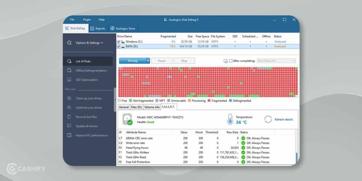Uncheck the DATA (D:) drive checkbox
The height and width of the screenshot is (181, 362).
click(x=119, y=46)
